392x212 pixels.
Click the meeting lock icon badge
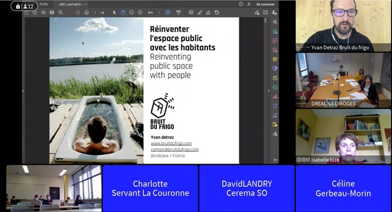18,6
